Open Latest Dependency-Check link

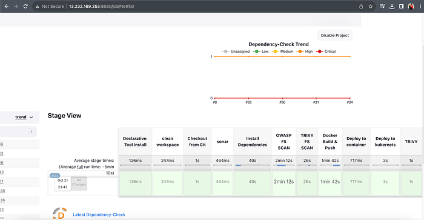pos(99,215)
